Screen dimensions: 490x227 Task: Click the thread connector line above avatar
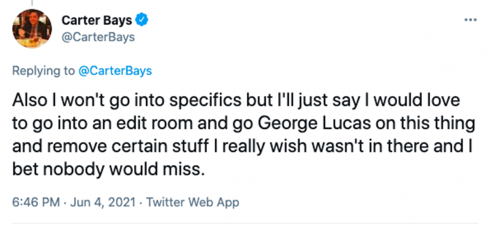[x=32, y=2]
